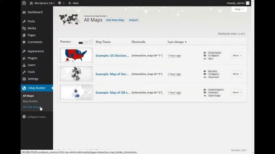Open More dropdown for Map of GB
Screen dimensions: 275x154
(x=237, y=92)
